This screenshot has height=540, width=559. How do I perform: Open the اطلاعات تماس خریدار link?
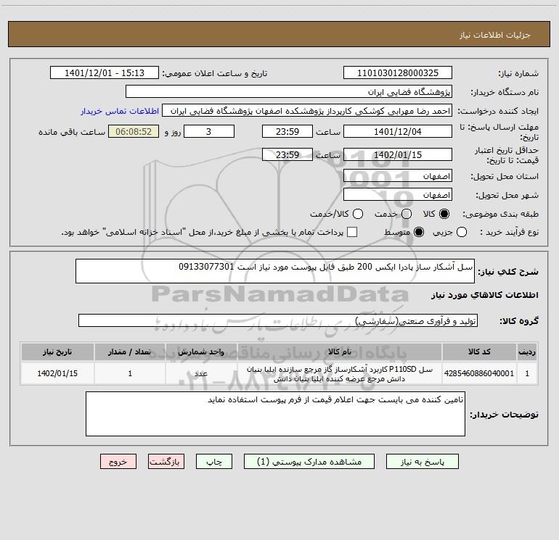tap(120, 111)
